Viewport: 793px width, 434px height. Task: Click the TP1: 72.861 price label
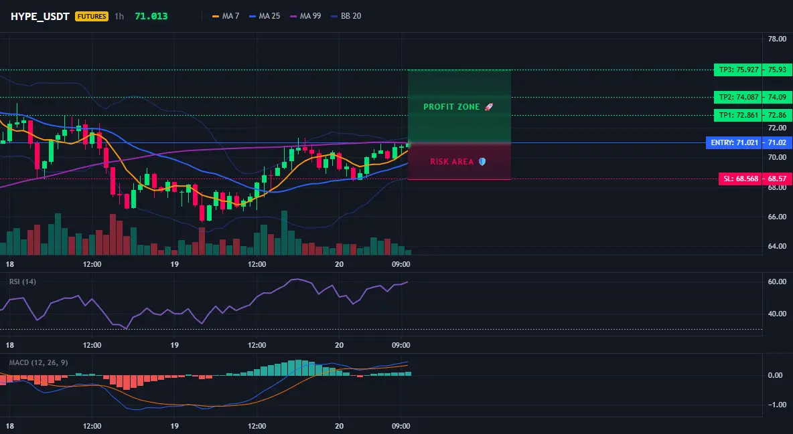[739, 115]
